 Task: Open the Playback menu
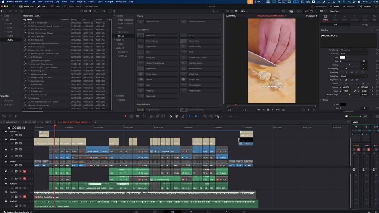pos(81,2)
